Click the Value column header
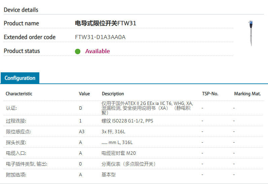 pos(84,94)
